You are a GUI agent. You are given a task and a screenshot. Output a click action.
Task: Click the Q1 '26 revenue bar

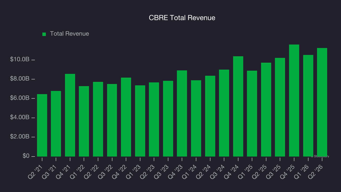308,106
